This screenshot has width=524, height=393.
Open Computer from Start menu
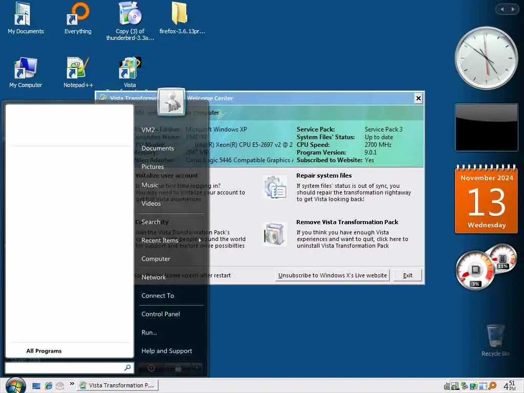(x=156, y=258)
